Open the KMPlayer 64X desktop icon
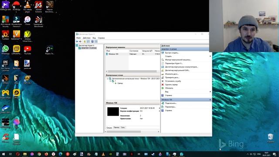Screen dimensions: 279x157 (x=5, y=6)
